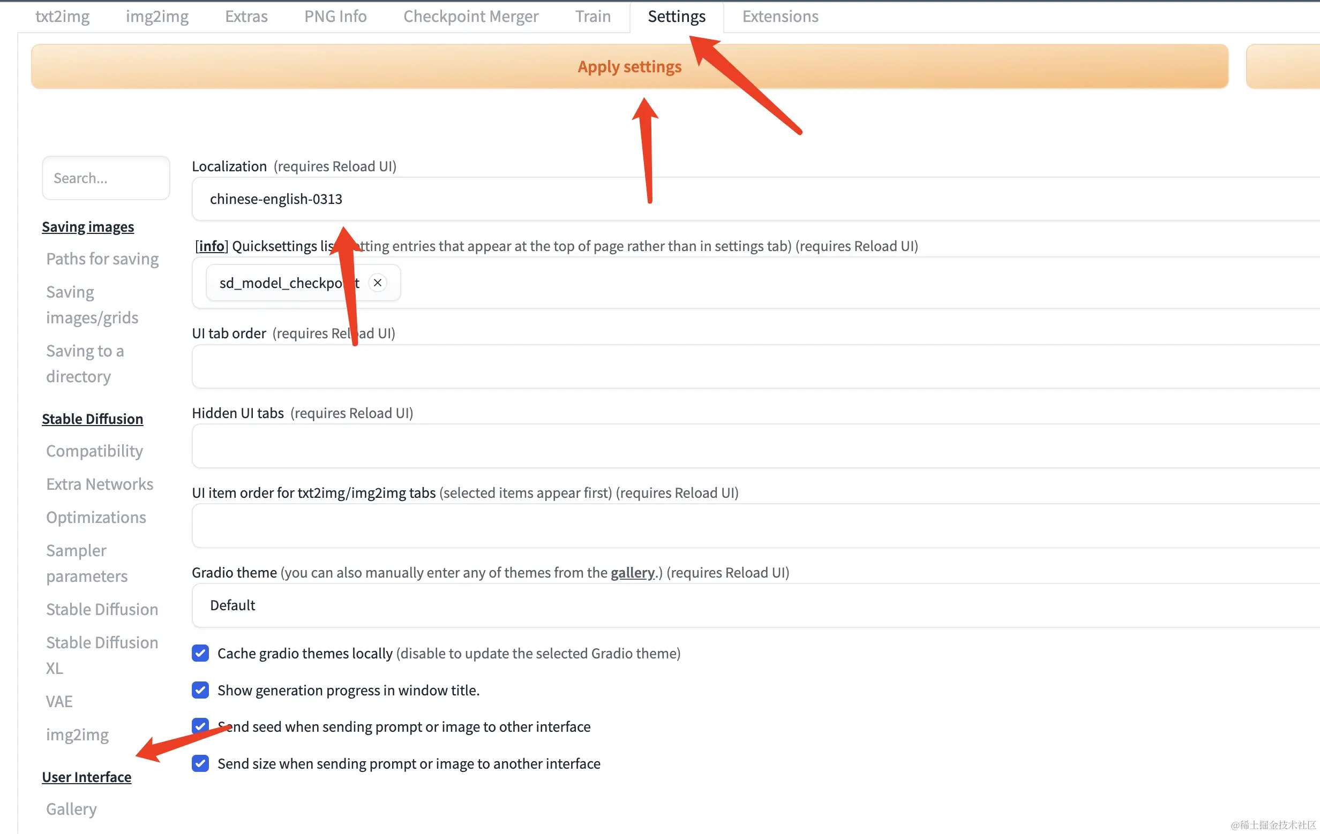This screenshot has height=834, width=1320.
Task: Remove the sd_model_checkpoint quicksetting tag
Action: pos(377,283)
